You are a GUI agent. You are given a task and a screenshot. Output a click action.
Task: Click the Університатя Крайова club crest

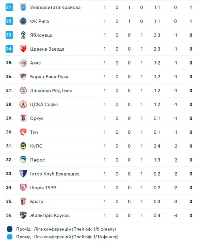[23, 7]
